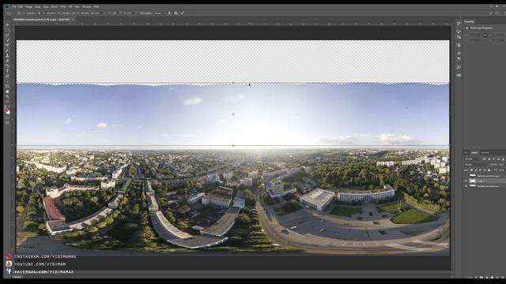506x284 pixels.
Task: Open the layer filter kind dropdown
Action: tap(473, 159)
